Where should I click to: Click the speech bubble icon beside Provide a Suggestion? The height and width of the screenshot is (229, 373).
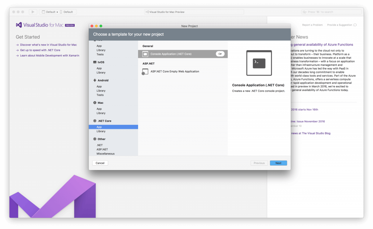[x=355, y=25]
